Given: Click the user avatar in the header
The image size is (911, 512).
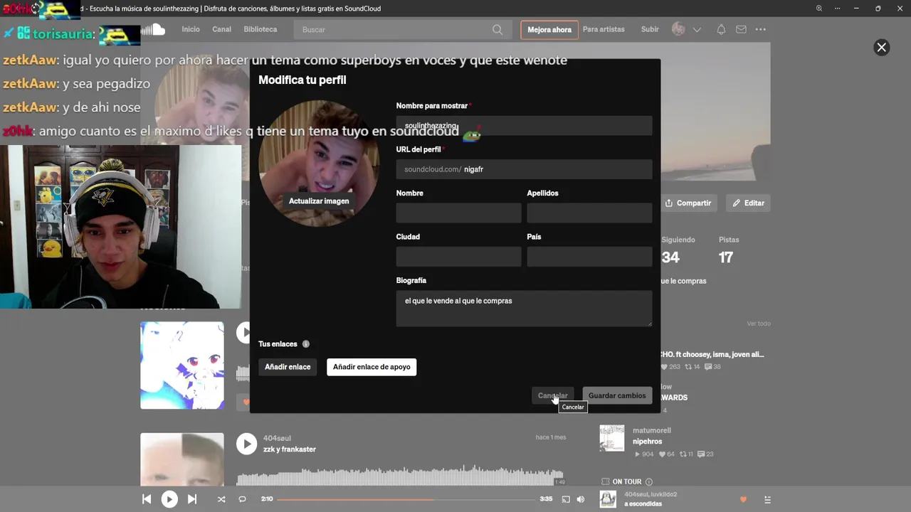Looking at the screenshot, I should pyautogui.click(x=678, y=29).
